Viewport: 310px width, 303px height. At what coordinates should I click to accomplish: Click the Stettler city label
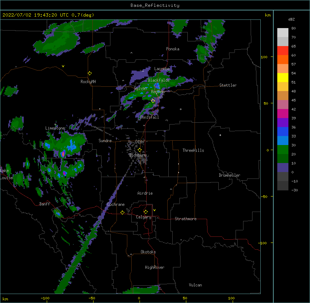point(228,85)
